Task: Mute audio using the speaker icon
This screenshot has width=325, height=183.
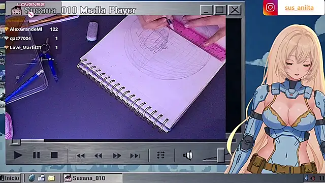Action: point(188,156)
